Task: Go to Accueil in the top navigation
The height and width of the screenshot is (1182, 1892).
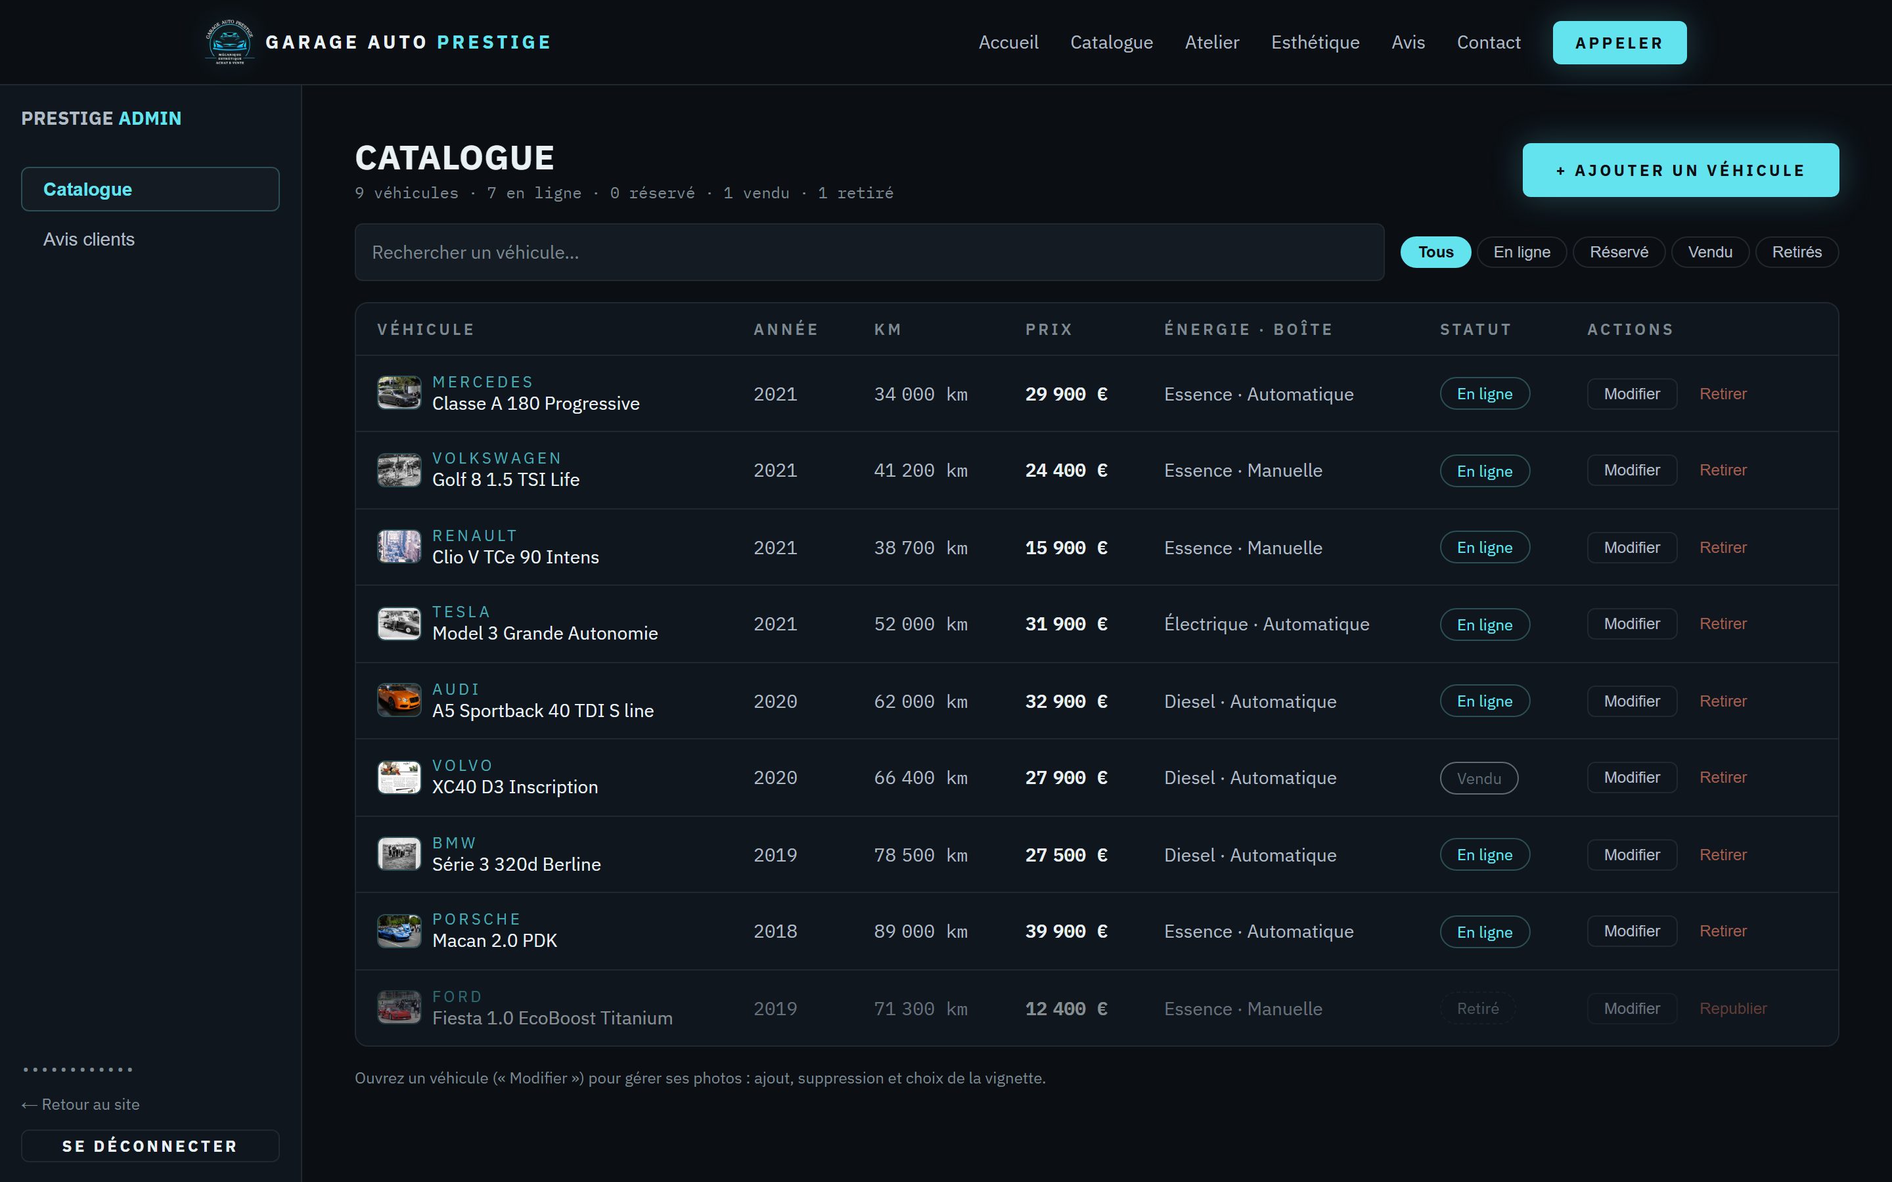Action: 1008,42
